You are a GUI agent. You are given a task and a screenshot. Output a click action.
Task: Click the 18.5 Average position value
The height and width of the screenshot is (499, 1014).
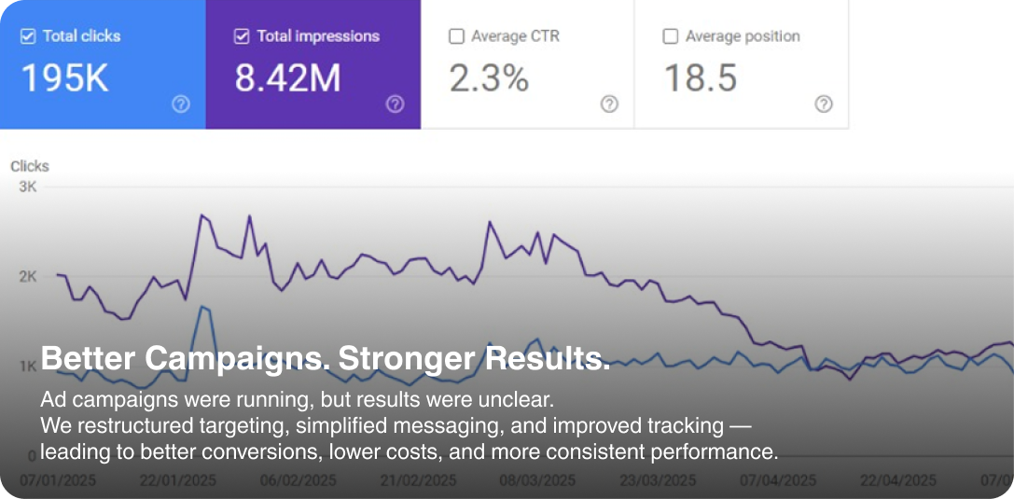pos(700,78)
